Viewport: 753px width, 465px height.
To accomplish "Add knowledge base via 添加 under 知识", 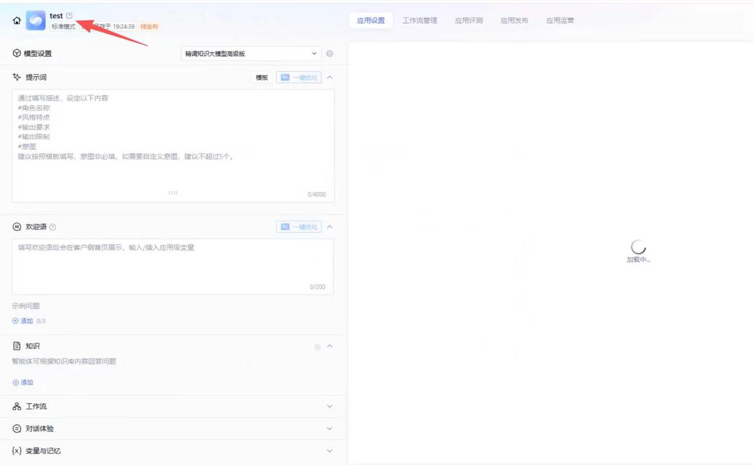I will click(23, 382).
